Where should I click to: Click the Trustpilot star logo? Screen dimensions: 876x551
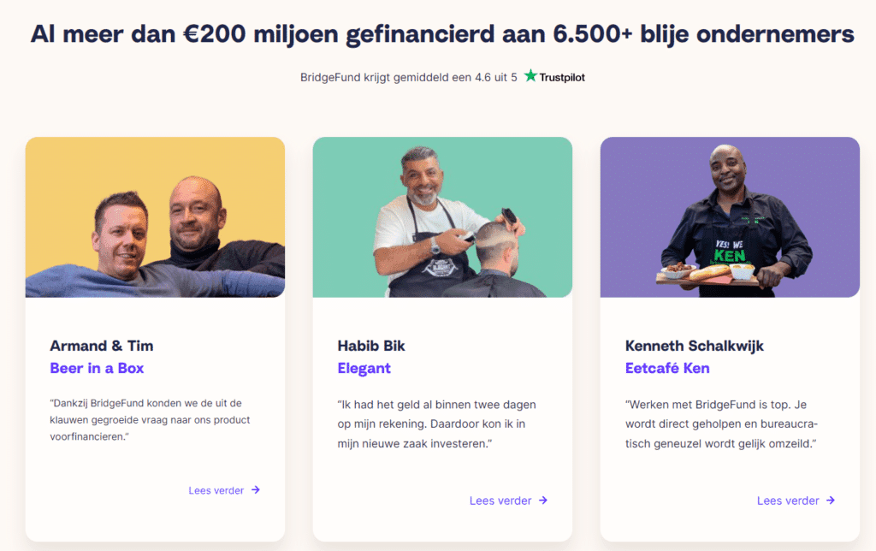coord(531,76)
